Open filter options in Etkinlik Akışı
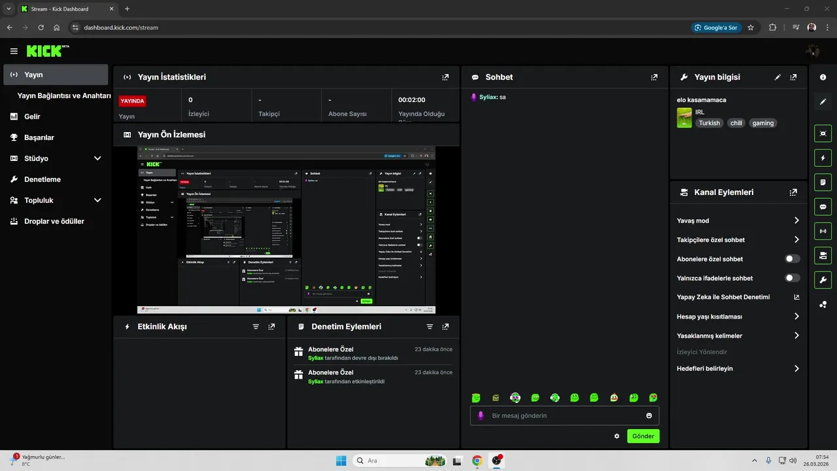 256,326
